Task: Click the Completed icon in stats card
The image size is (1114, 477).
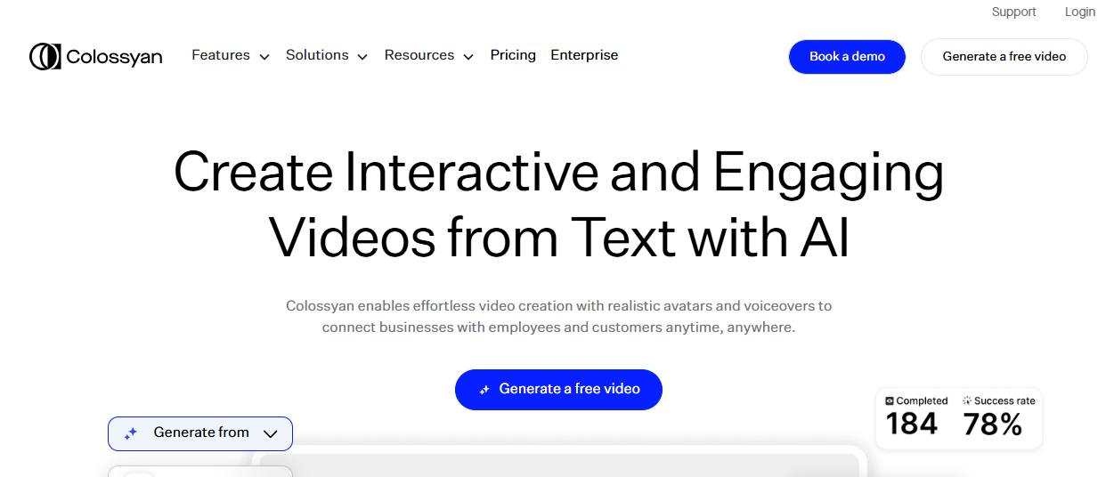Action: (890, 401)
